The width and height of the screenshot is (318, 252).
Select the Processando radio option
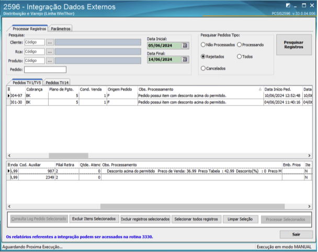[x=240, y=45]
